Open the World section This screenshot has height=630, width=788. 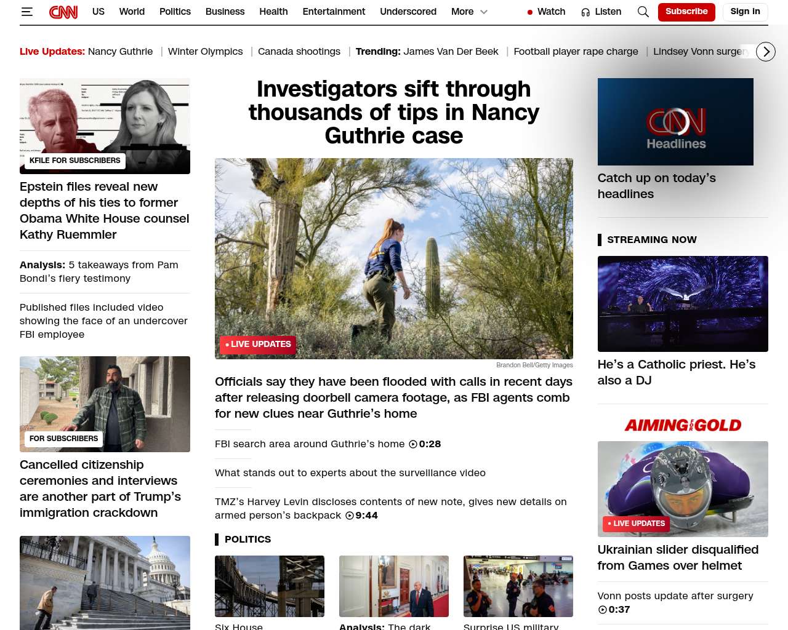tap(132, 12)
